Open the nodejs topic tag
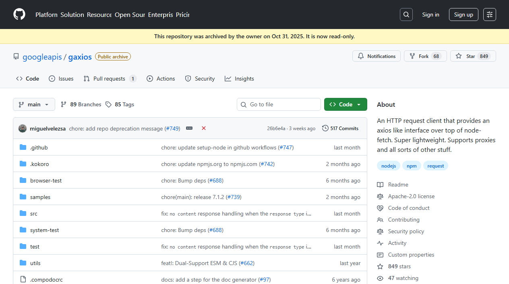The width and height of the screenshot is (509, 284). 389,166
